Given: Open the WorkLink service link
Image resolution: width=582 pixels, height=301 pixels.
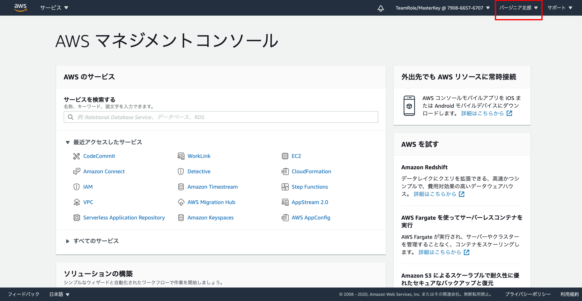Looking at the screenshot, I should [199, 156].
